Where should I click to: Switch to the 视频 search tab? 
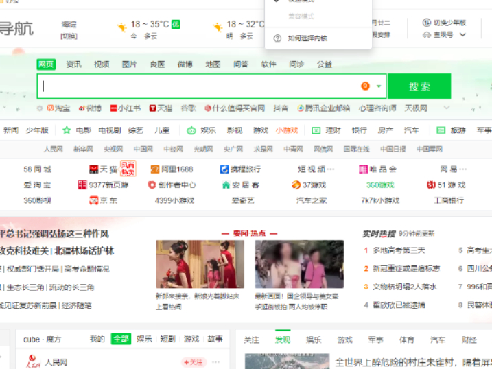[x=102, y=64]
